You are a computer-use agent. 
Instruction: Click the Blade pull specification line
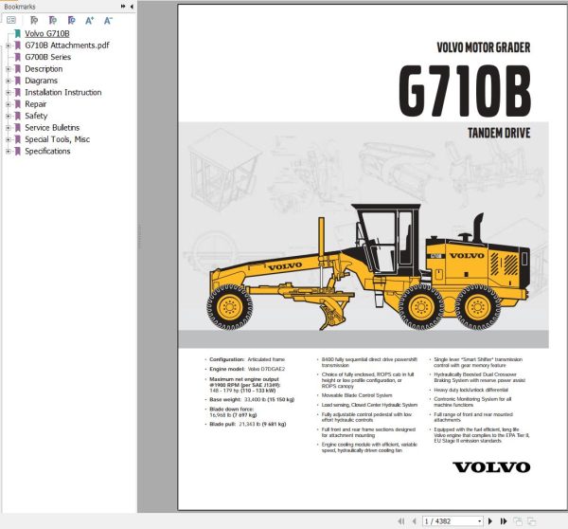click(x=248, y=424)
